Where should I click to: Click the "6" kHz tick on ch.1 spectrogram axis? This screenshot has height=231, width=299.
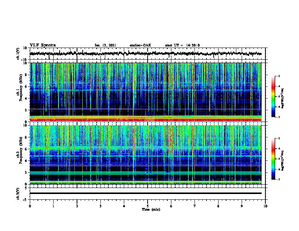(26, 87)
